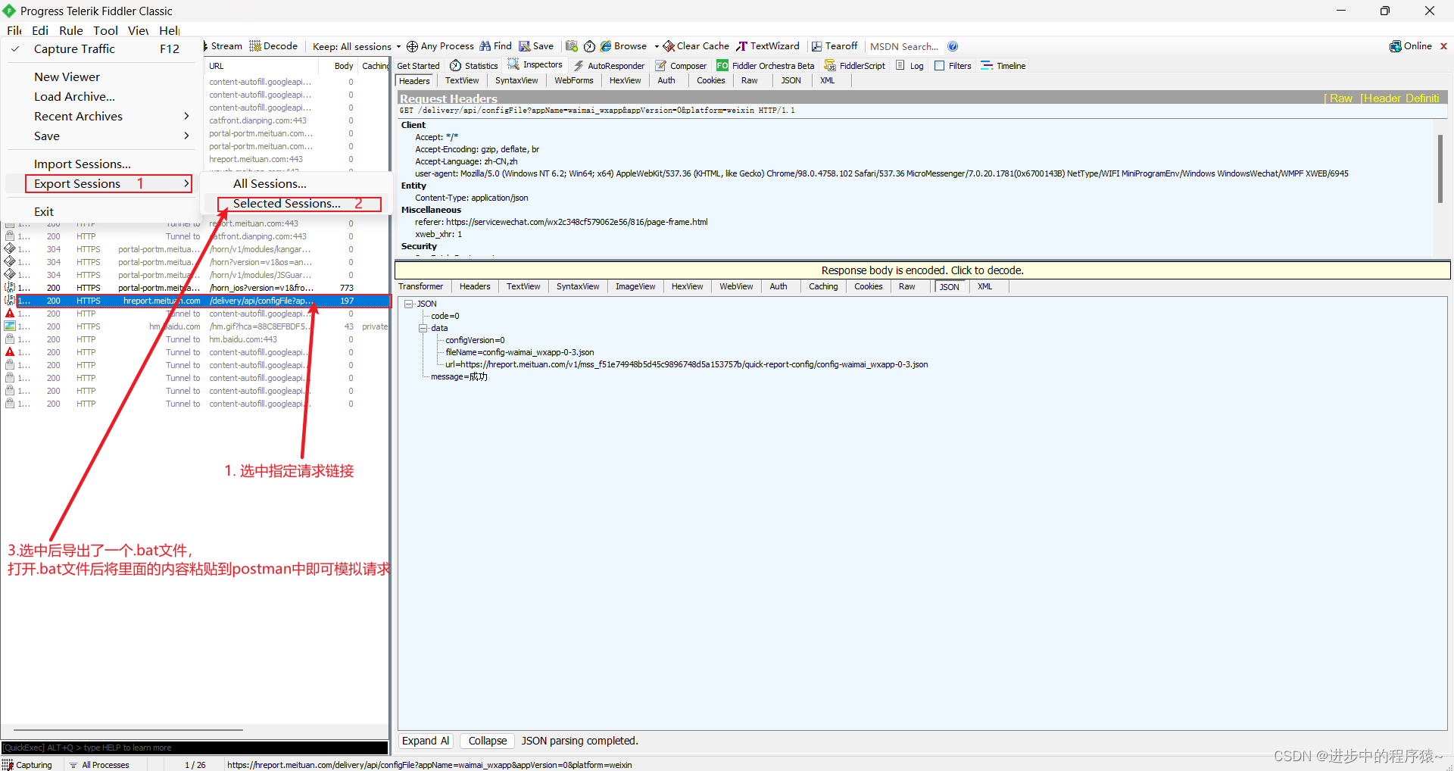The image size is (1454, 771).
Task: Expand Recent Archives submenu
Action: click(101, 116)
